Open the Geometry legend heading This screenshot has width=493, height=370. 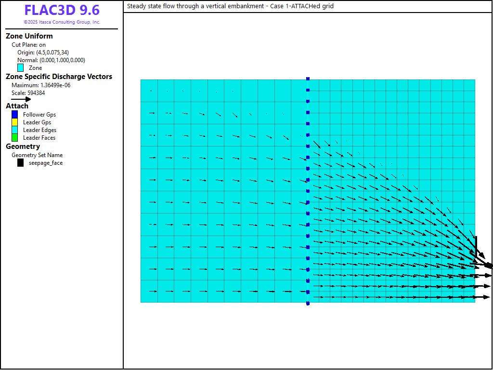[23, 146]
